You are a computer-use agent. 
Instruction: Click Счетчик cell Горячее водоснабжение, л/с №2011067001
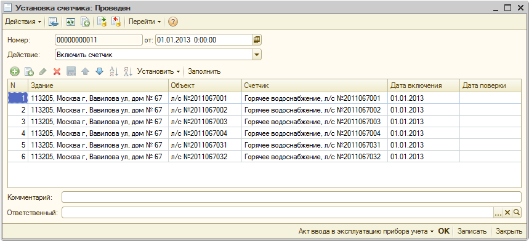pos(315,98)
